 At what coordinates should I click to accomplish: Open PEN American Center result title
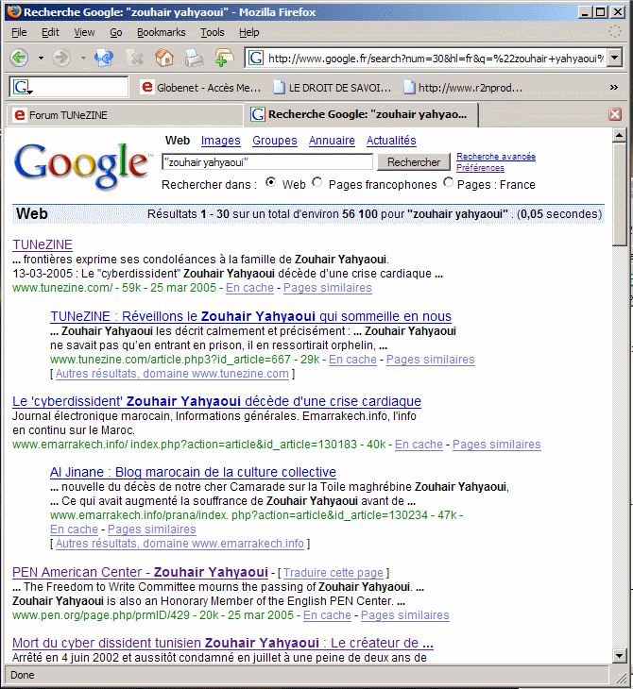(141, 572)
